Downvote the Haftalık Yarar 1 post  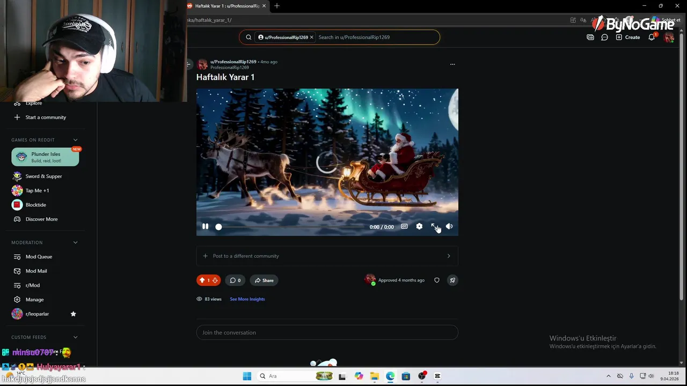[x=215, y=280]
